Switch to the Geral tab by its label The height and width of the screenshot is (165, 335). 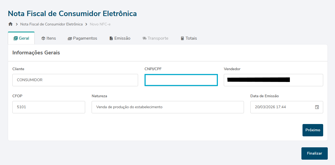(24, 38)
